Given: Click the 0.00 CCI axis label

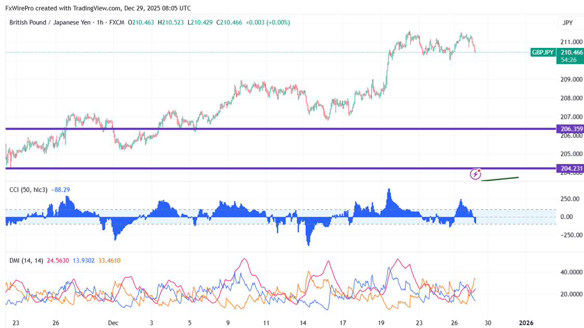Looking at the screenshot, I should [566, 217].
